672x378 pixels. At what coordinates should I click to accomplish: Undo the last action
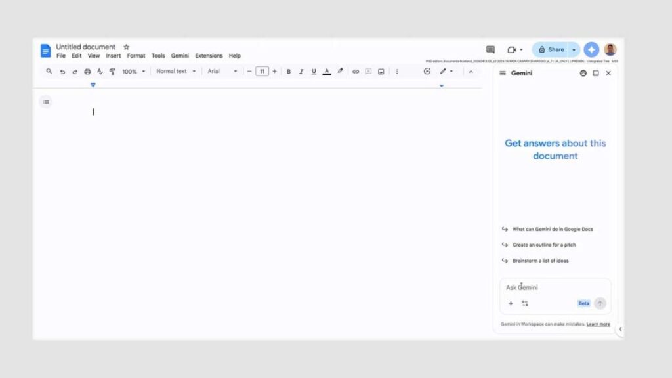[62, 72]
